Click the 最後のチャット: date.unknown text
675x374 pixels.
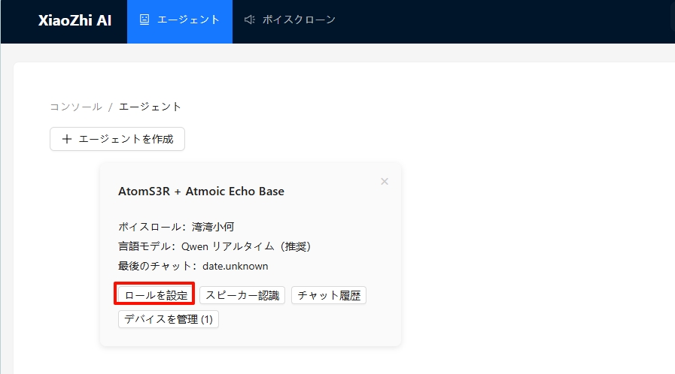point(193,266)
